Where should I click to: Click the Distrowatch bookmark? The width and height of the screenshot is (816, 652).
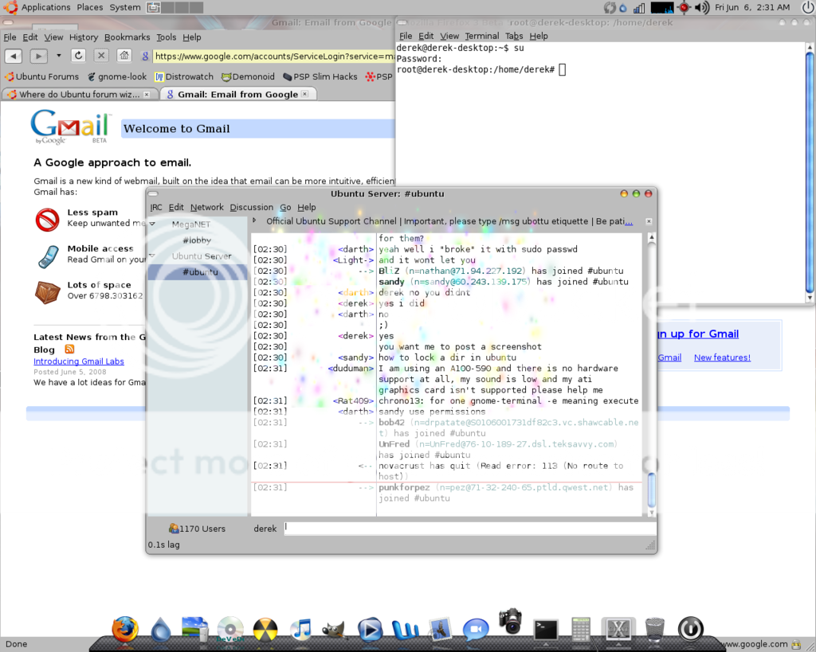coord(184,76)
